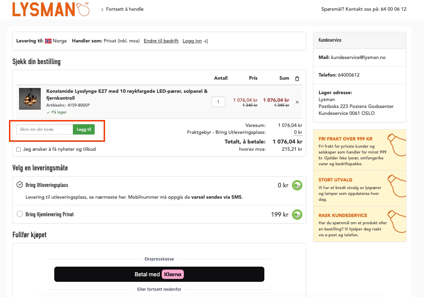This screenshot has height=297, width=424.
Task: Remove the product with the X icon
Action: coord(297,102)
